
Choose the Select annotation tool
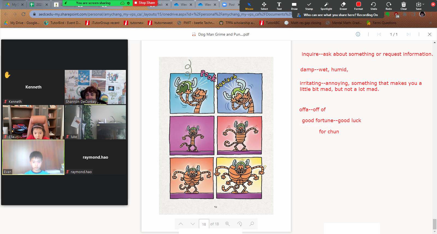pyautogui.click(x=264, y=6)
